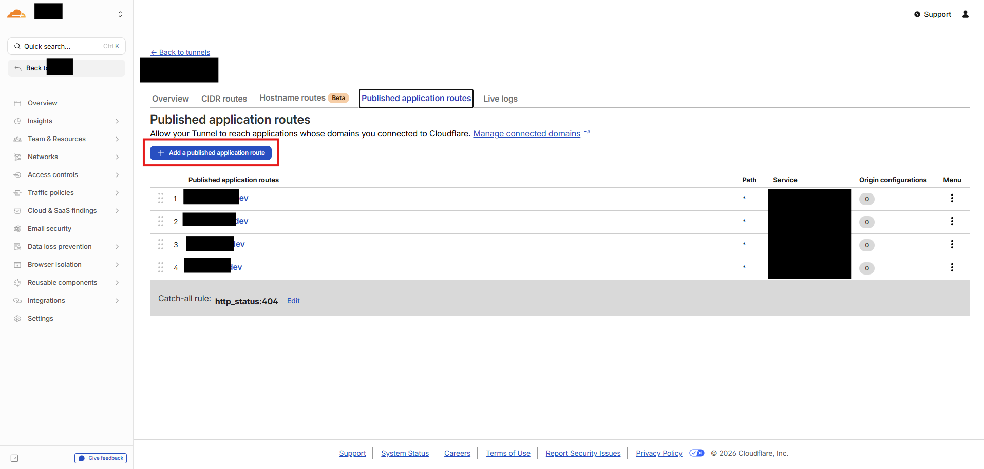The image size is (984, 469).
Task: Collapse the sidebar with the panel icon
Action: click(x=14, y=458)
